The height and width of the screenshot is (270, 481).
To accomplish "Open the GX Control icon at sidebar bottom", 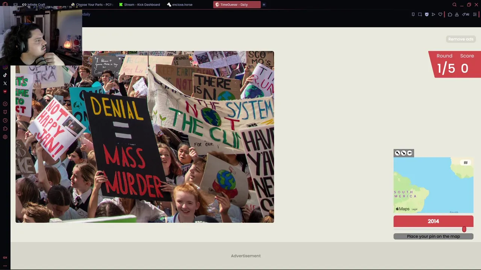I will [x=5, y=257].
